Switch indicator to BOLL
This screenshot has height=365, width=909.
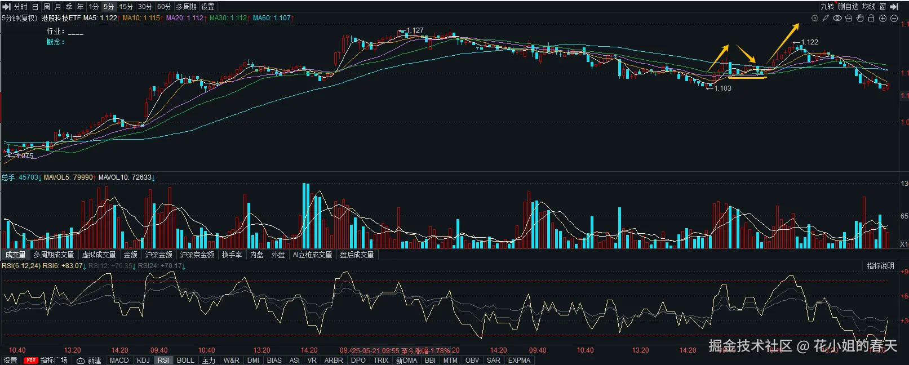pos(185,360)
